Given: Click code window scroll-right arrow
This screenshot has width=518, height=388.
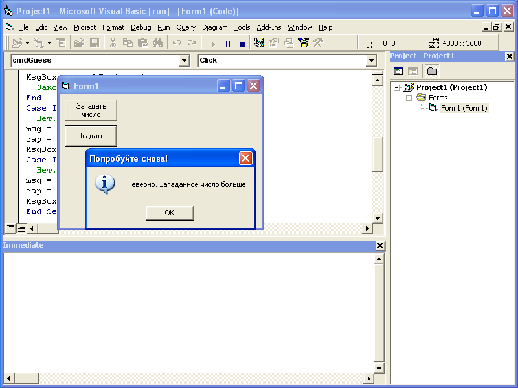Looking at the screenshot, I should (367, 228).
